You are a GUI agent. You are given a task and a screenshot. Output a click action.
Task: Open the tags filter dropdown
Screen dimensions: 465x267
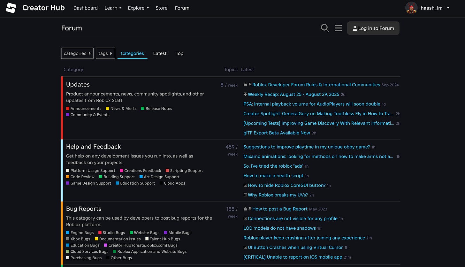pos(105,53)
